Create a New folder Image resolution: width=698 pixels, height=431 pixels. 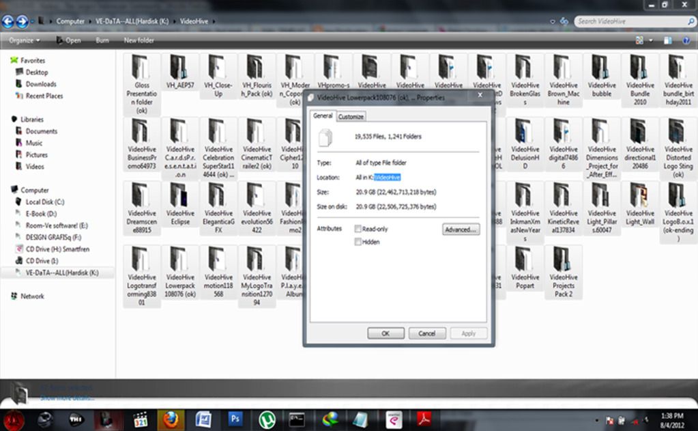click(139, 40)
